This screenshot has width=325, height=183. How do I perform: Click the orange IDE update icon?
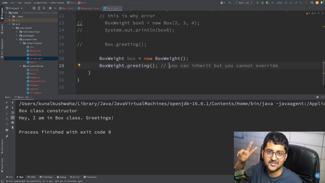click(x=317, y=3)
